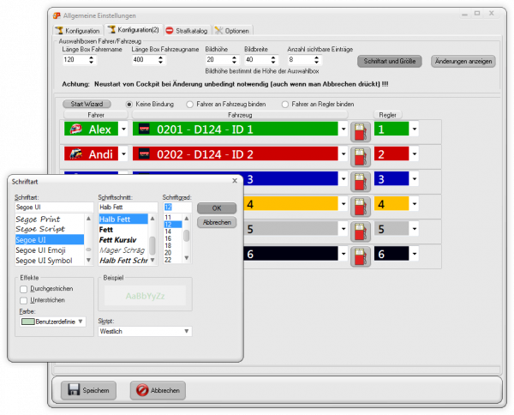Enable the Durchgestrichen checkbox
514x415 pixels.
tap(23, 289)
